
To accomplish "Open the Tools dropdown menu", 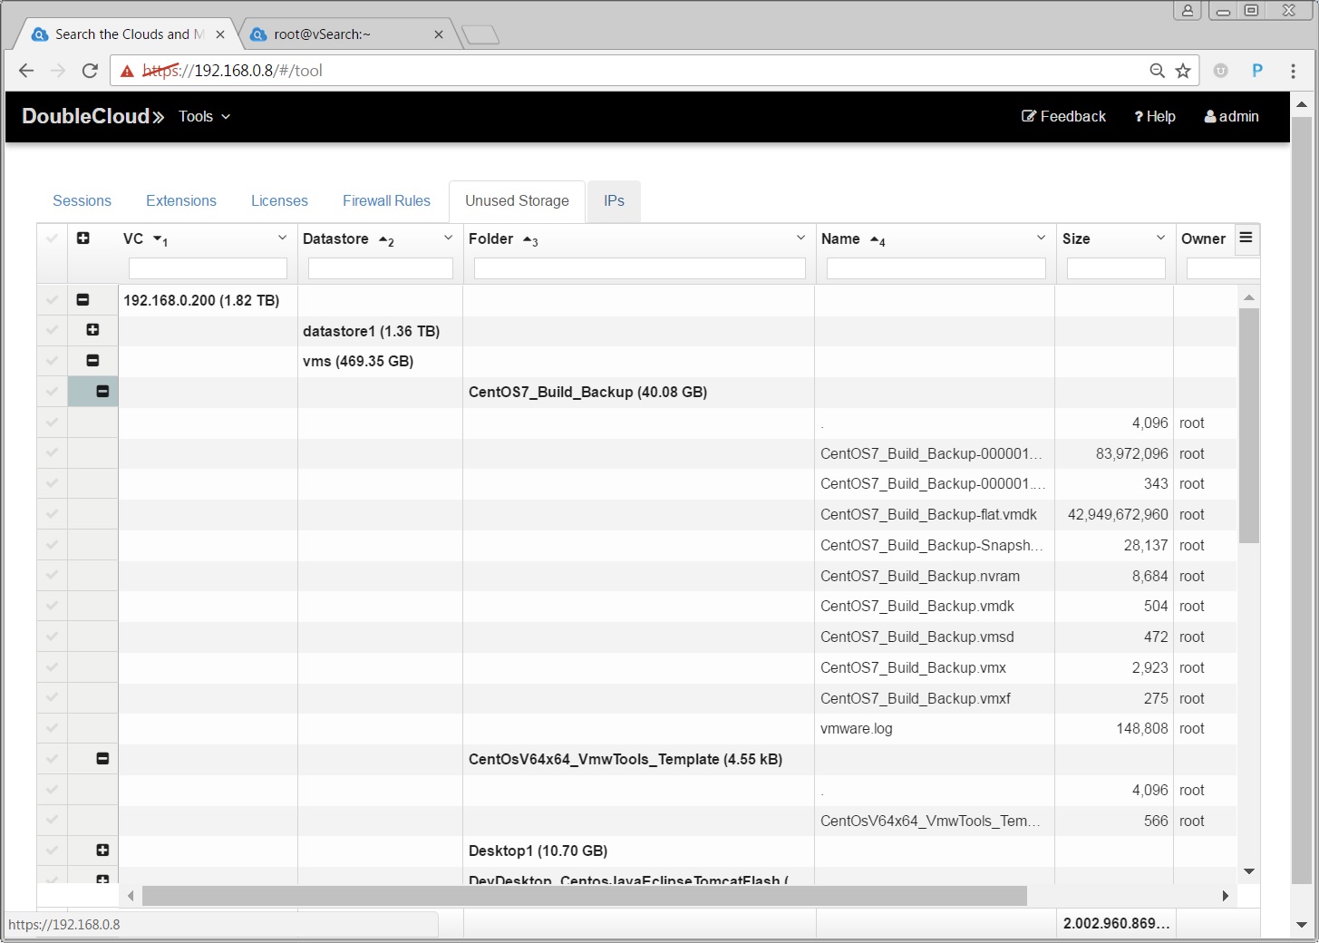I will click(204, 117).
